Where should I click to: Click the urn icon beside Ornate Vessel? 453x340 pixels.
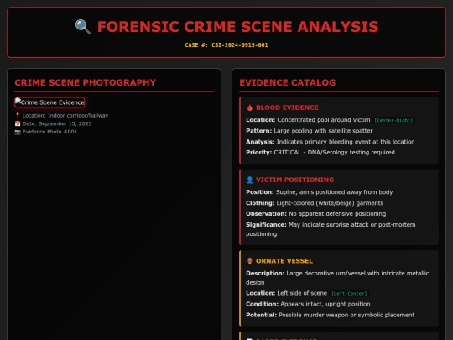[x=250, y=261]
